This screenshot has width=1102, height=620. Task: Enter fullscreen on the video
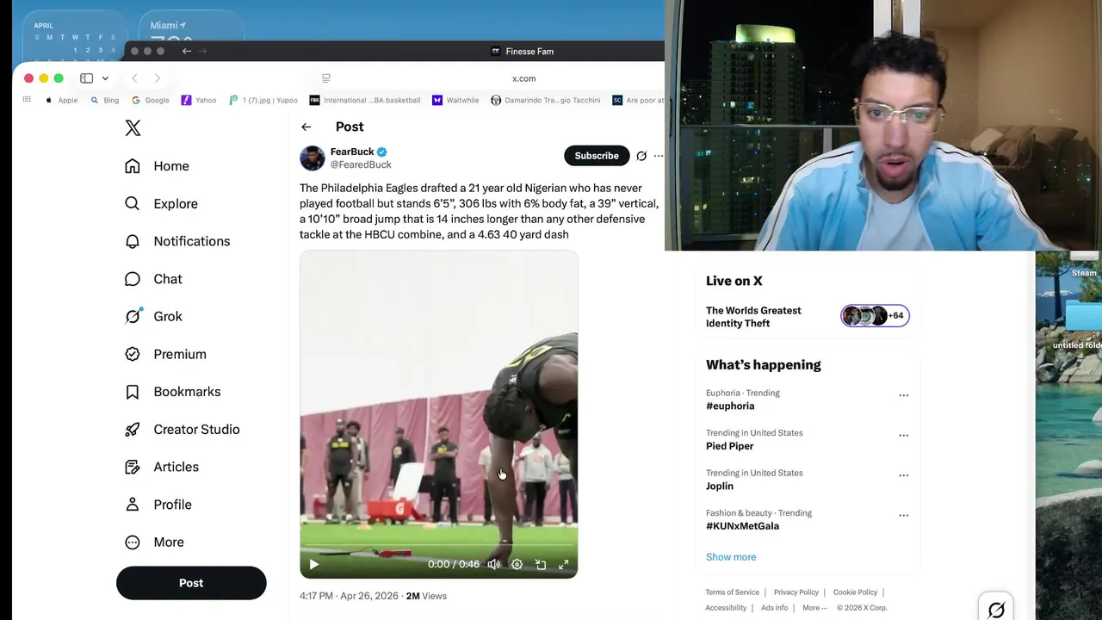pos(564,564)
